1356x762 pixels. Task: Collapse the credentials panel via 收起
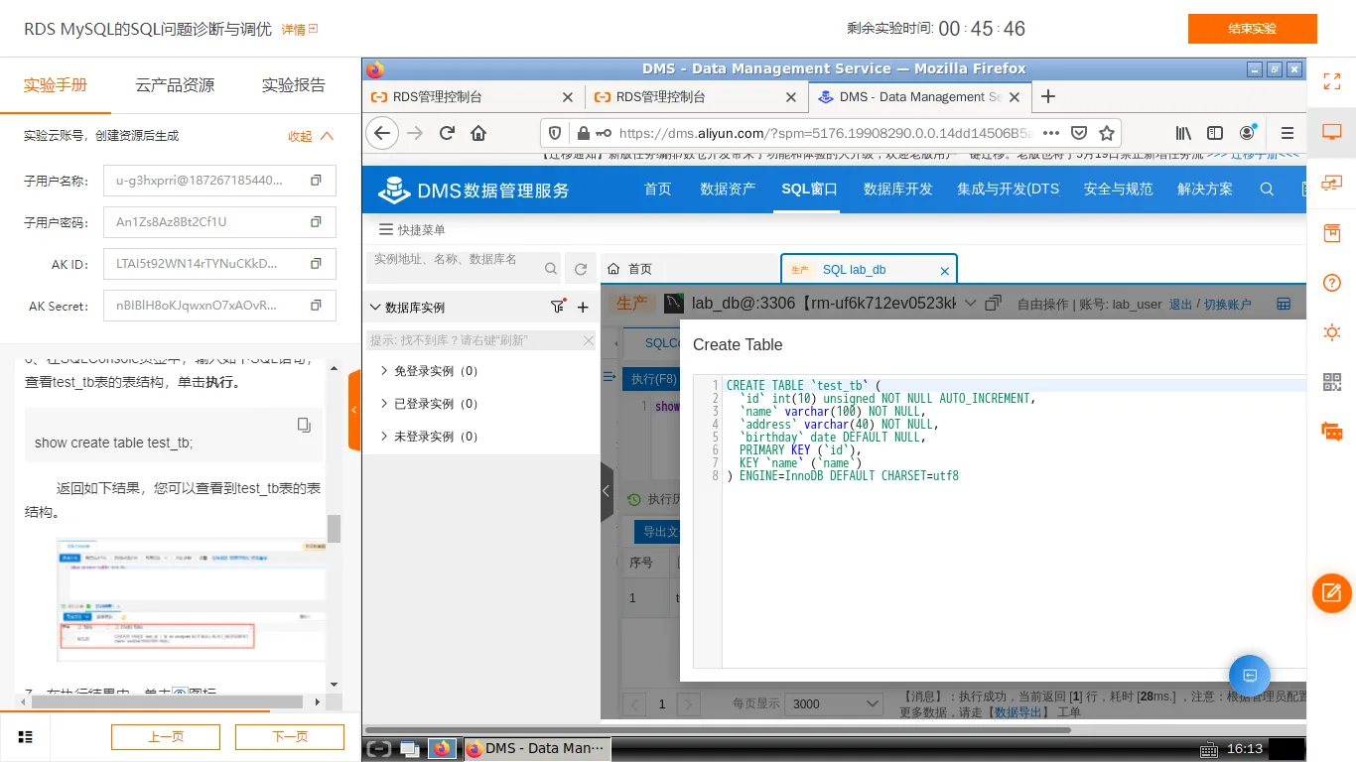click(x=311, y=136)
